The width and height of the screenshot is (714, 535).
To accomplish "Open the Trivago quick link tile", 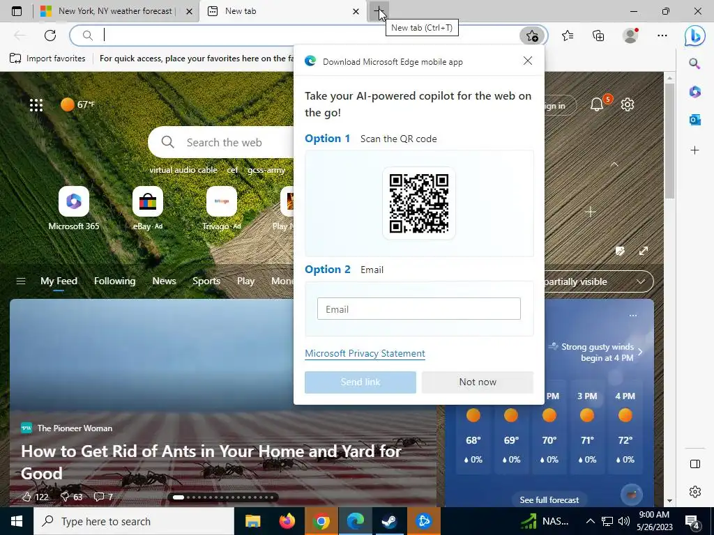I will tap(222, 208).
